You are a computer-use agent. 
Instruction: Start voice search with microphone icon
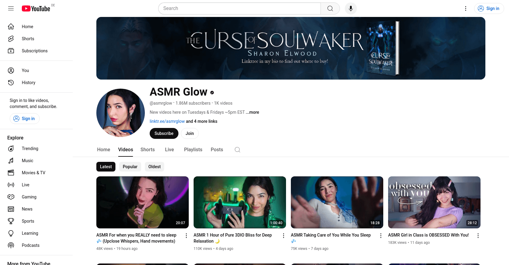351,8
